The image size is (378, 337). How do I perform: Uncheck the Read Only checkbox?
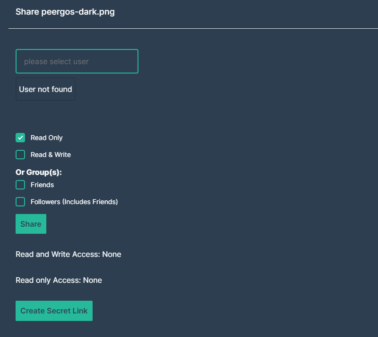20,138
